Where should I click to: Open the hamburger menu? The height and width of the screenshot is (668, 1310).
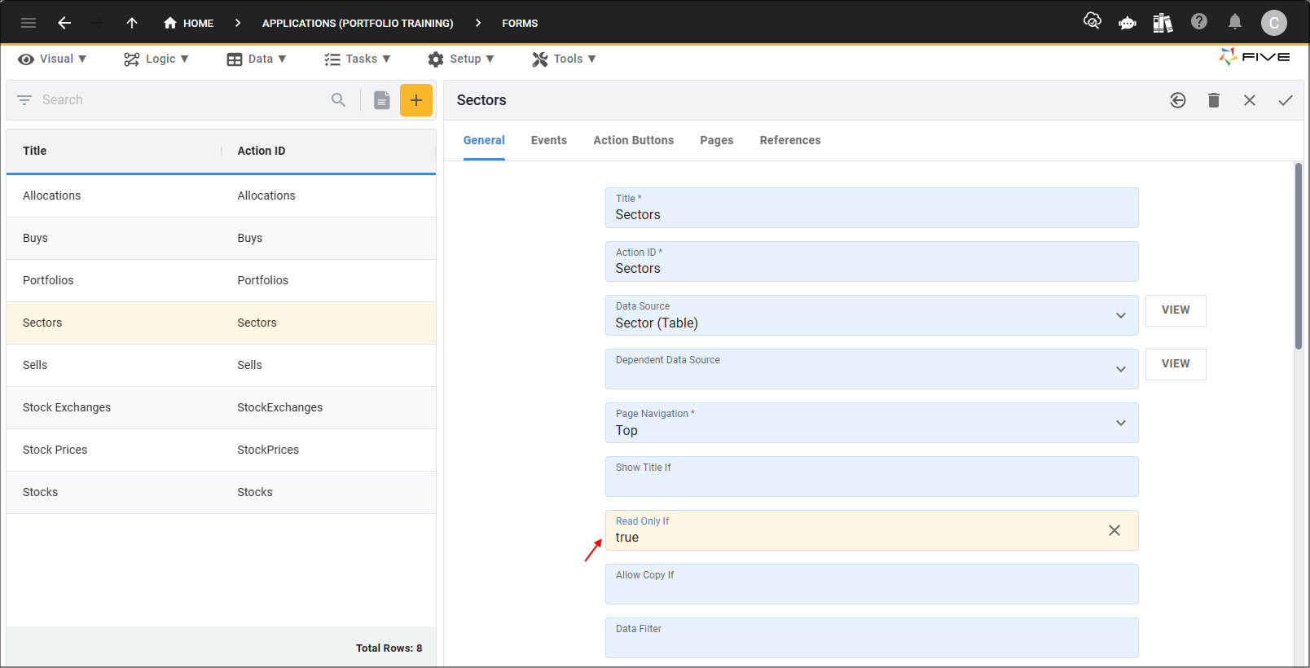(29, 23)
